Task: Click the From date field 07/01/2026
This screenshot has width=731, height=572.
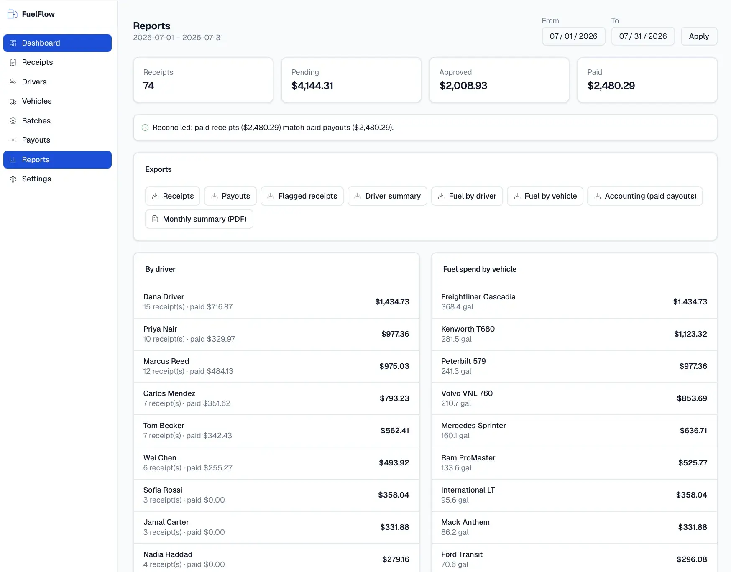Action: point(573,36)
